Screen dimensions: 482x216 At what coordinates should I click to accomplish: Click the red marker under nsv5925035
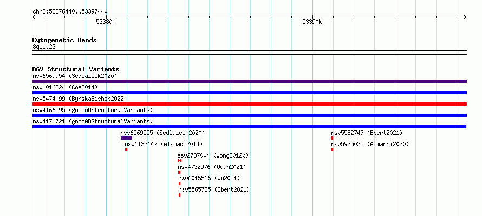pos(333,149)
